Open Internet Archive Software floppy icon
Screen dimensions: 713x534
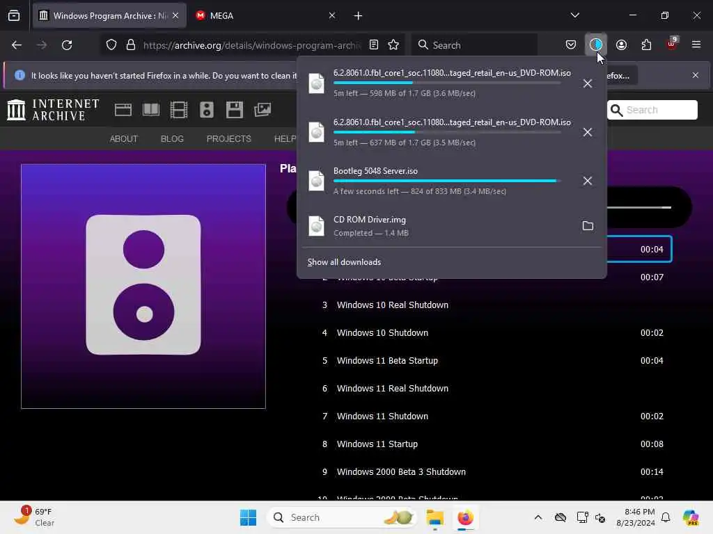pyautogui.click(x=234, y=110)
